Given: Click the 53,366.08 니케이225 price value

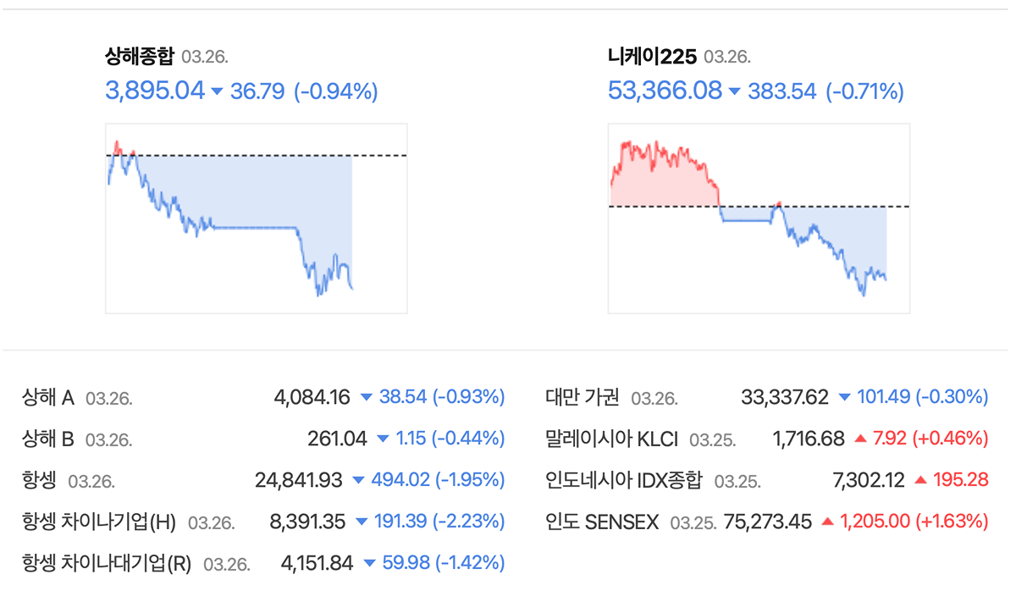Looking at the screenshot, I should click(665, 91).
